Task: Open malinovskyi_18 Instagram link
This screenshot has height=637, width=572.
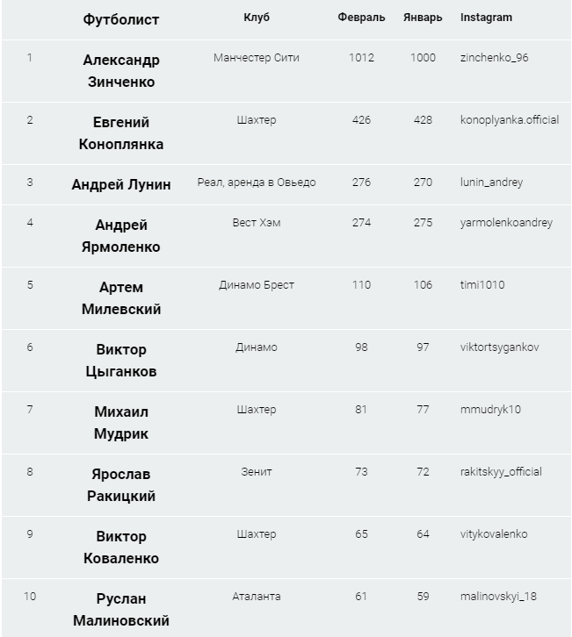Action: 498,597
